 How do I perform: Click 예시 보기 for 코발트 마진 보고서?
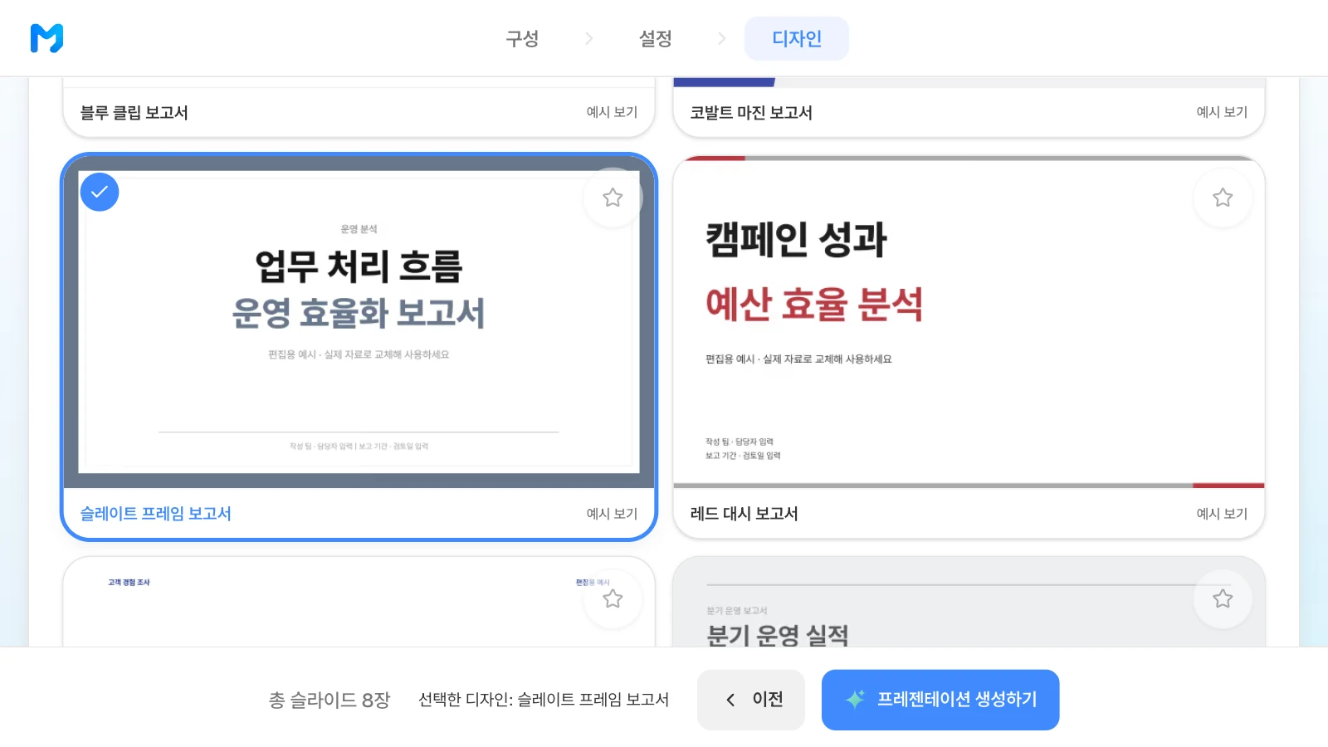(x=1222, y=112)
